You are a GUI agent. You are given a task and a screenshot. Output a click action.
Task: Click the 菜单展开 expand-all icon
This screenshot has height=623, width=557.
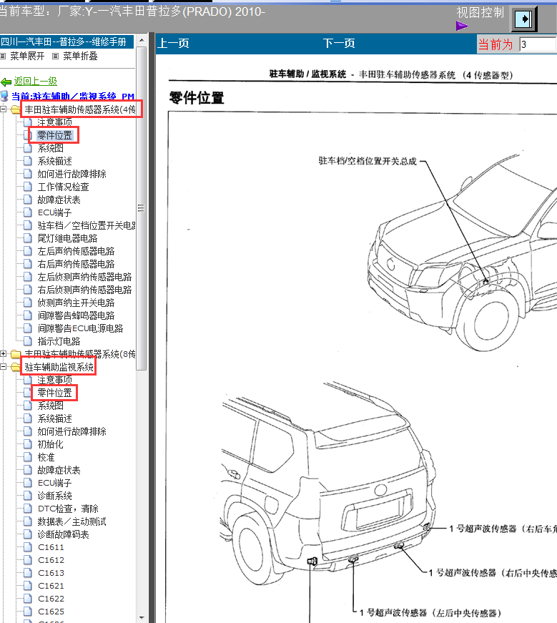(x=3, y=56)
